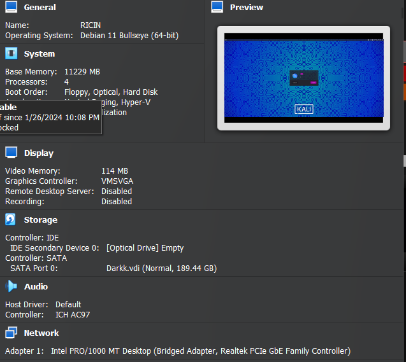Open the Audio settings heading
The width and height of the screenshot is (406, 362).
[36, 286]
